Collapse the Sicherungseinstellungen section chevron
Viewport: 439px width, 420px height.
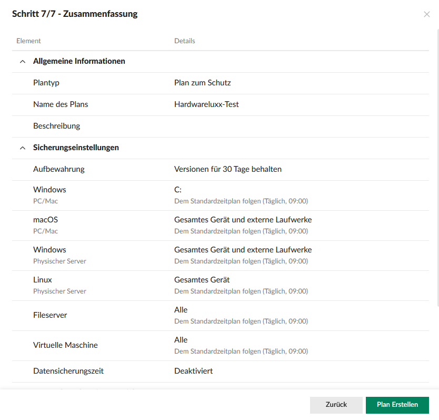22,148
